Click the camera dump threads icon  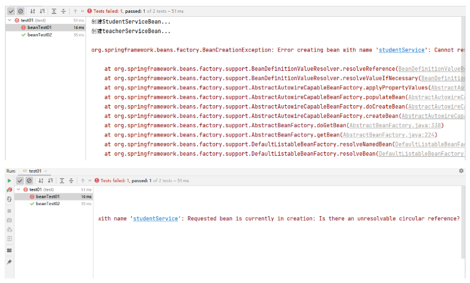click(x=9, y=220)
